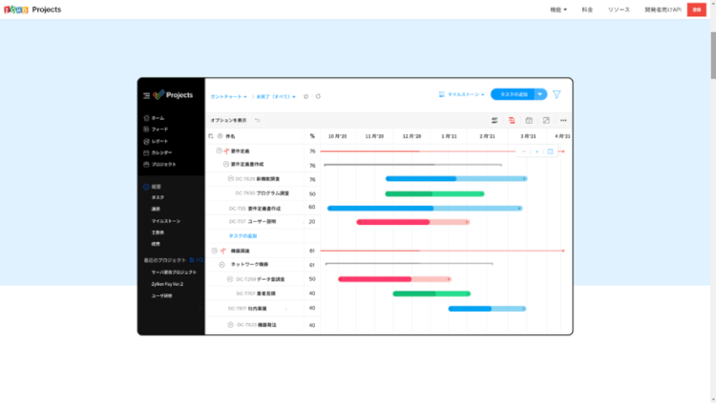716x403 pixels.
Task: Click the red signup button in page header
Action: click(696, 10)
